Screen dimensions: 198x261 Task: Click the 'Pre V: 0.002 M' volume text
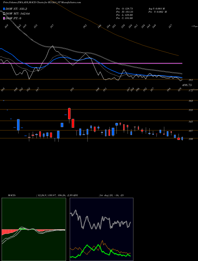coord(158,12)
